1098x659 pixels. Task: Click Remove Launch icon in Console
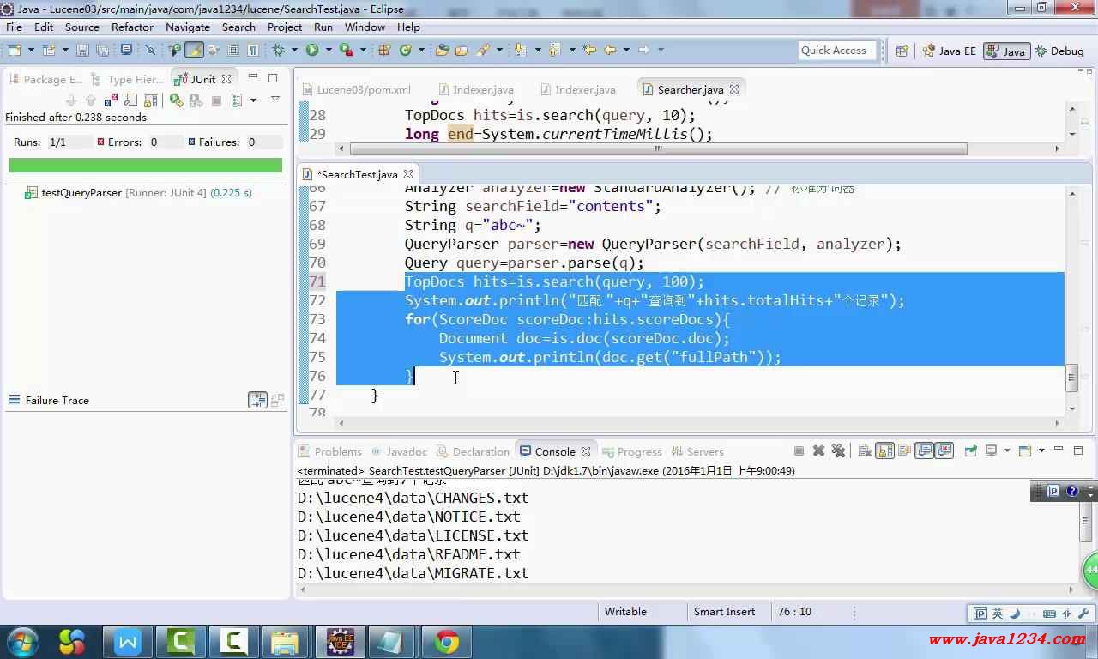[818, 450]
